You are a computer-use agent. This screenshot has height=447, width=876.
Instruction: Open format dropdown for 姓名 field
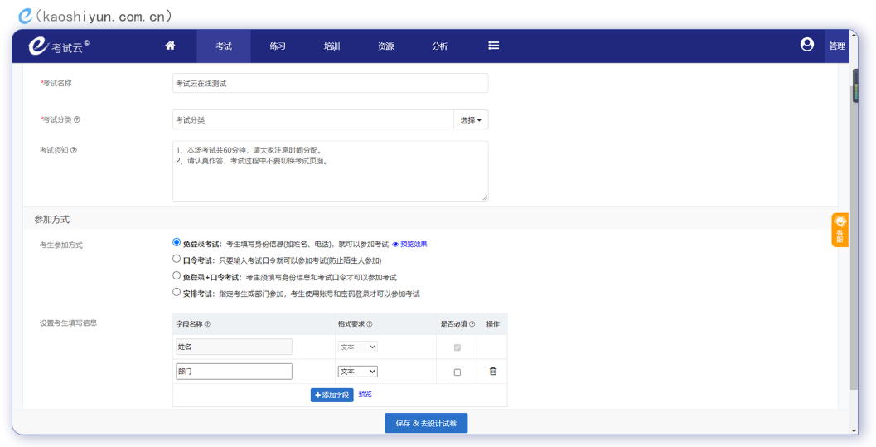pyautogui.click(x=357, y=347)
